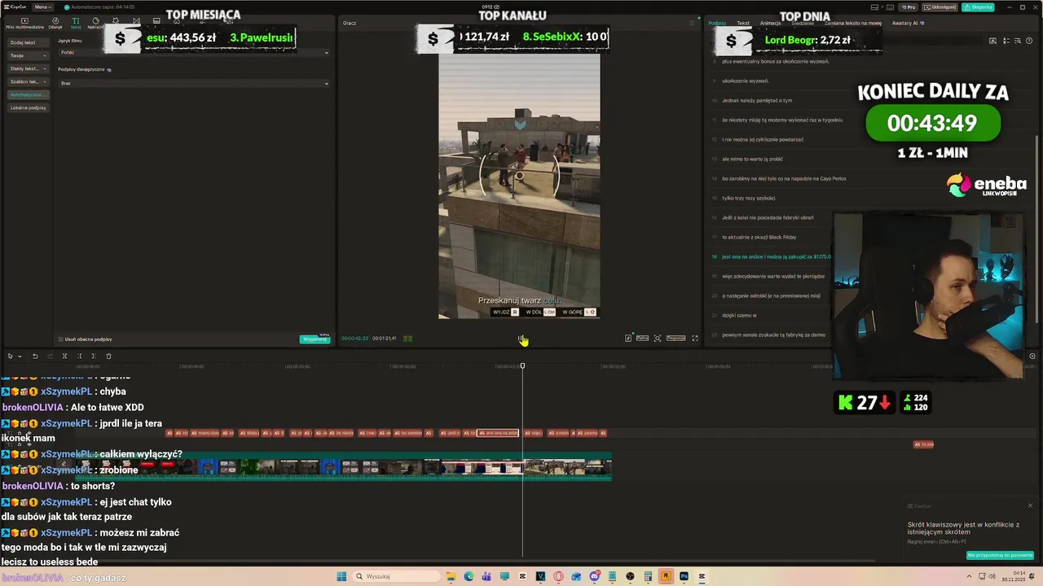Select caption 'Jednak należy pamiętać o tym'
This screenshot has width=1043, height=586.
757,100
